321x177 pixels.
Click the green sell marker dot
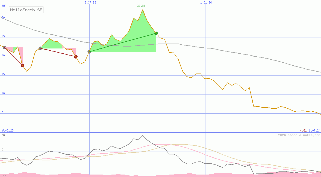click(x=156, y=33)
